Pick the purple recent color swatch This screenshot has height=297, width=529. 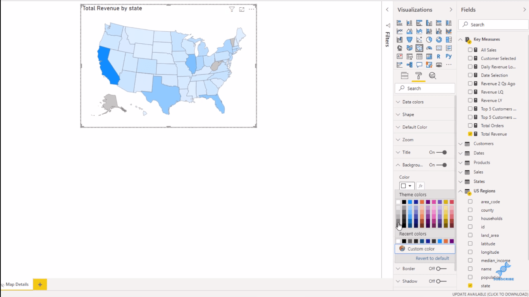click(452, 241)
